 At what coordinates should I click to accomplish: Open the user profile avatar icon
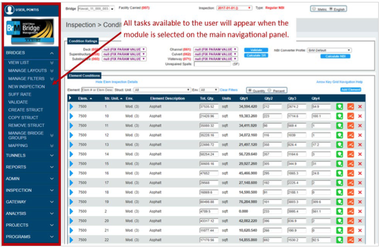tap(9, 10)
